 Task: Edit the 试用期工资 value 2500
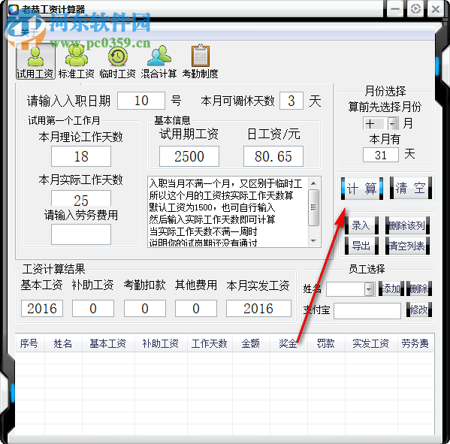click(x=189, y=156)
